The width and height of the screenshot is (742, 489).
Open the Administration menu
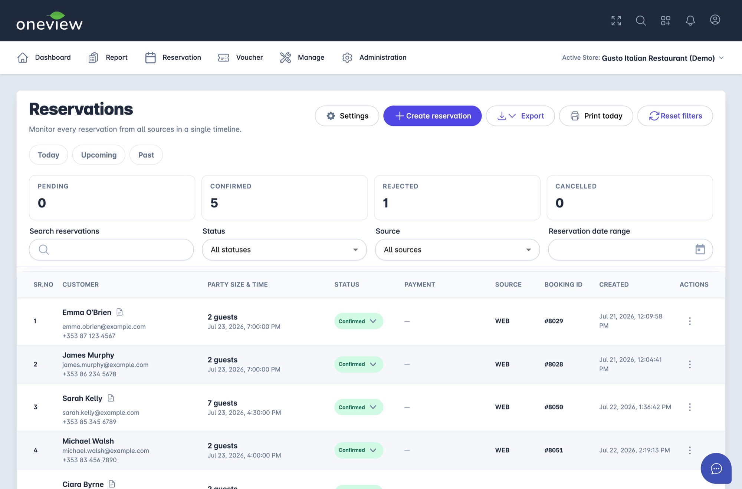(x=374, y=57)
